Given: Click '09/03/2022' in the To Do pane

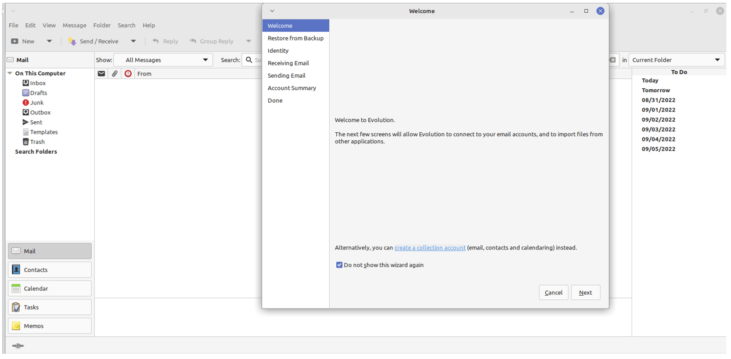Looking at the screenshot, I should 658,129.
